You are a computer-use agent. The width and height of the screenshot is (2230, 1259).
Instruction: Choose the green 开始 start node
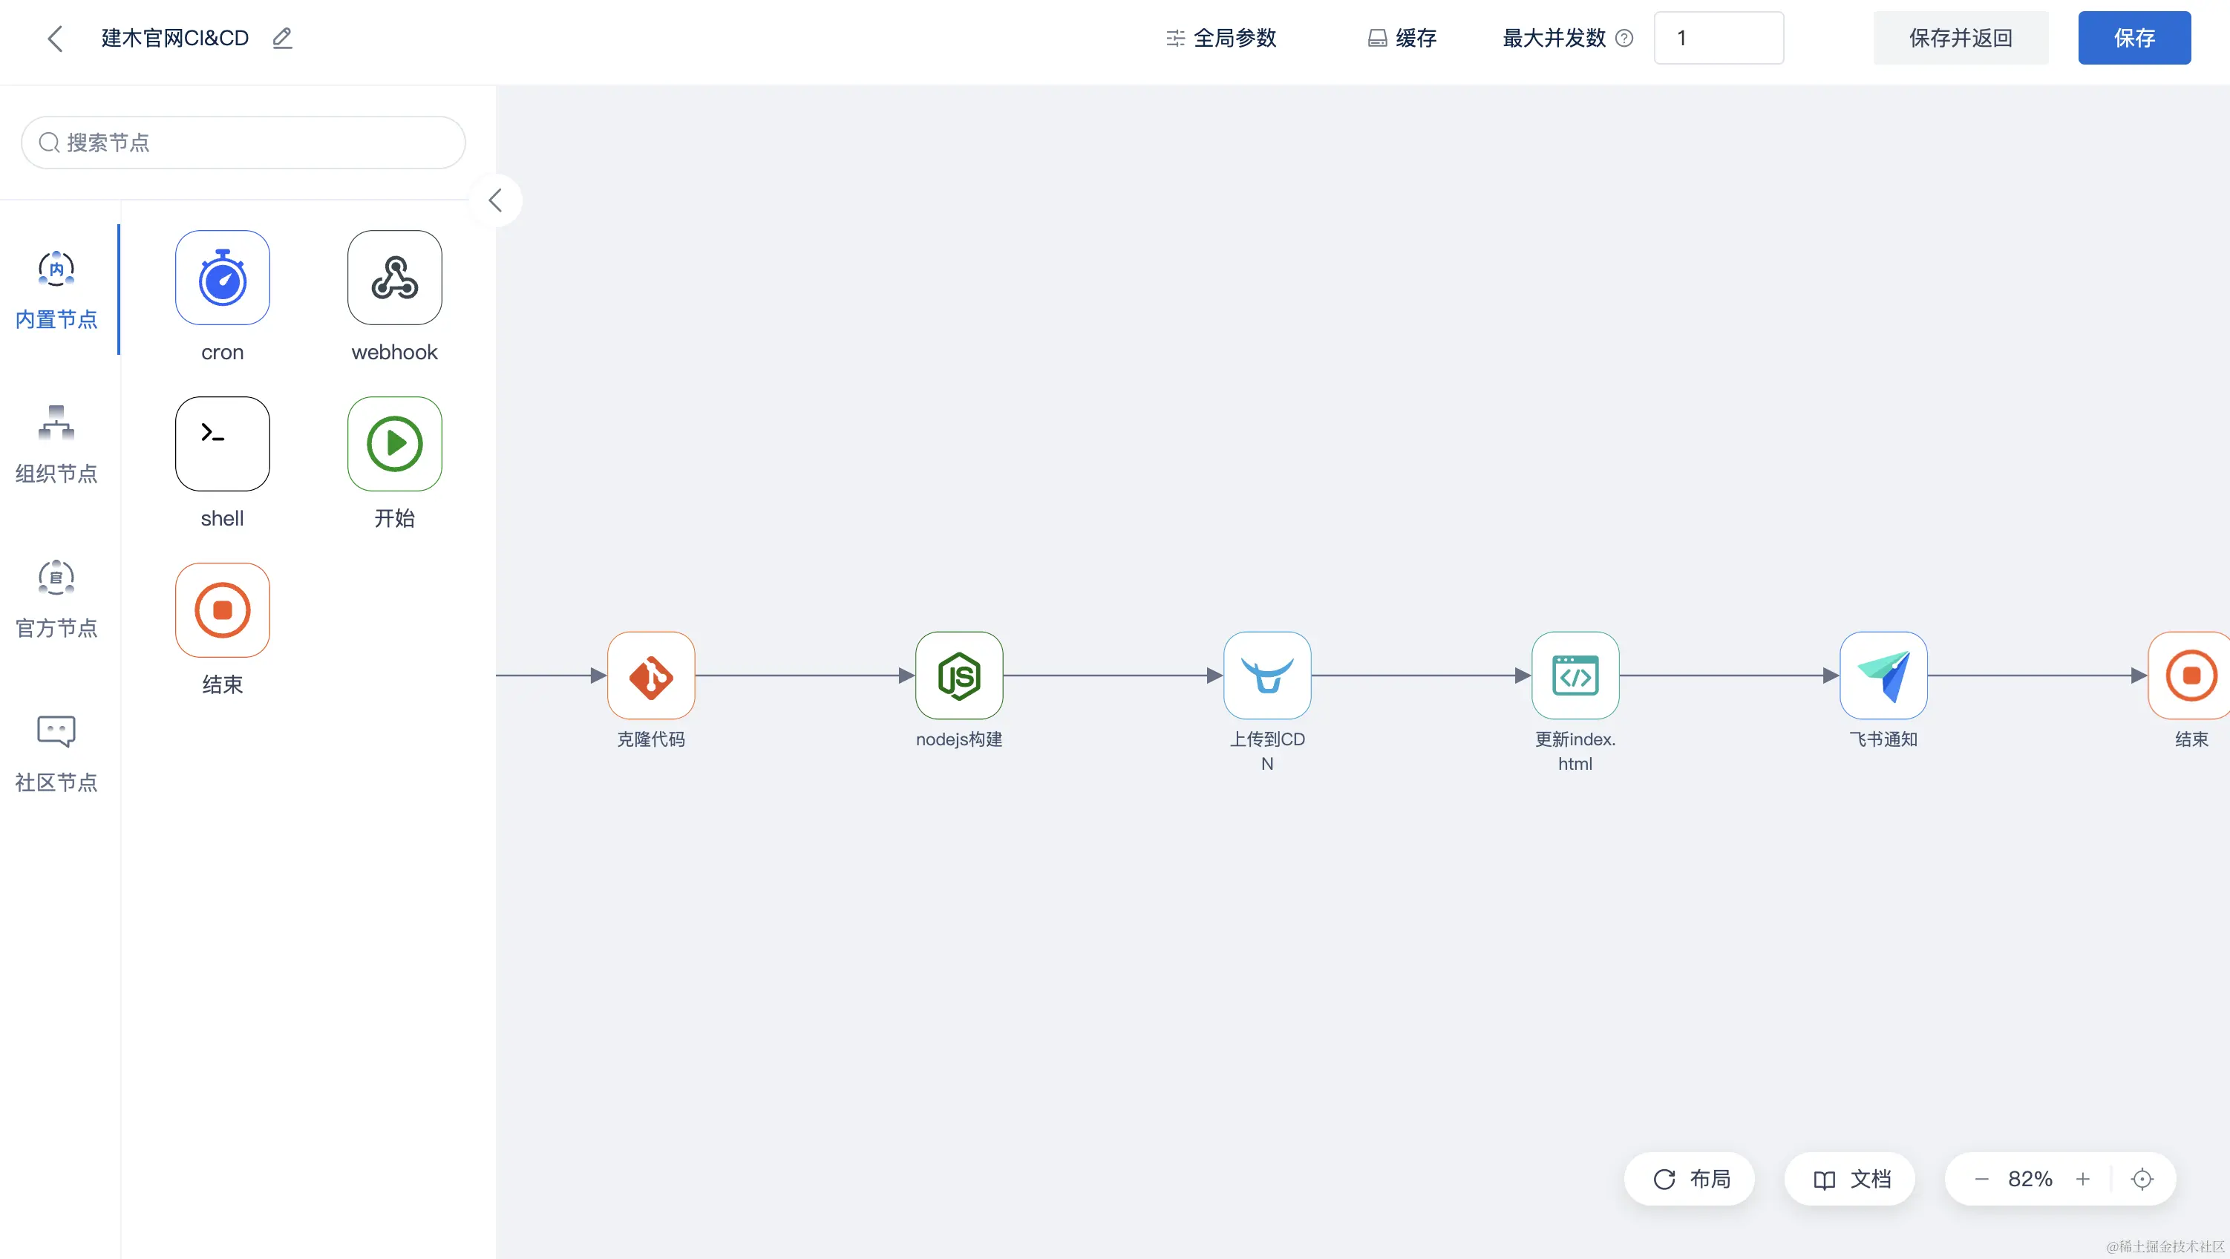(x=395, y=443)
